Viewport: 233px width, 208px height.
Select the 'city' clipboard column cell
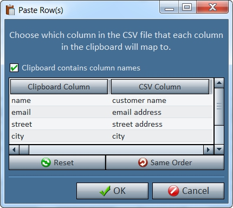(60, 136)
